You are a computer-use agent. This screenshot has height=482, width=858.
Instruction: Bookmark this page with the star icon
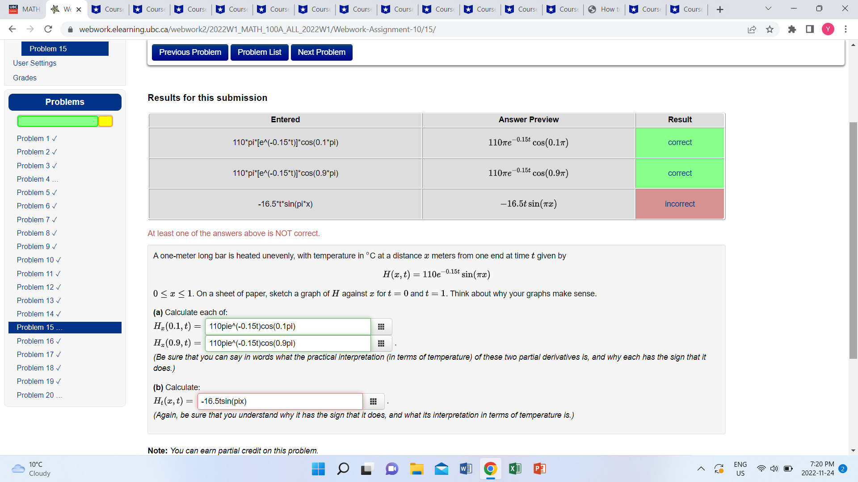pos(770,29)
